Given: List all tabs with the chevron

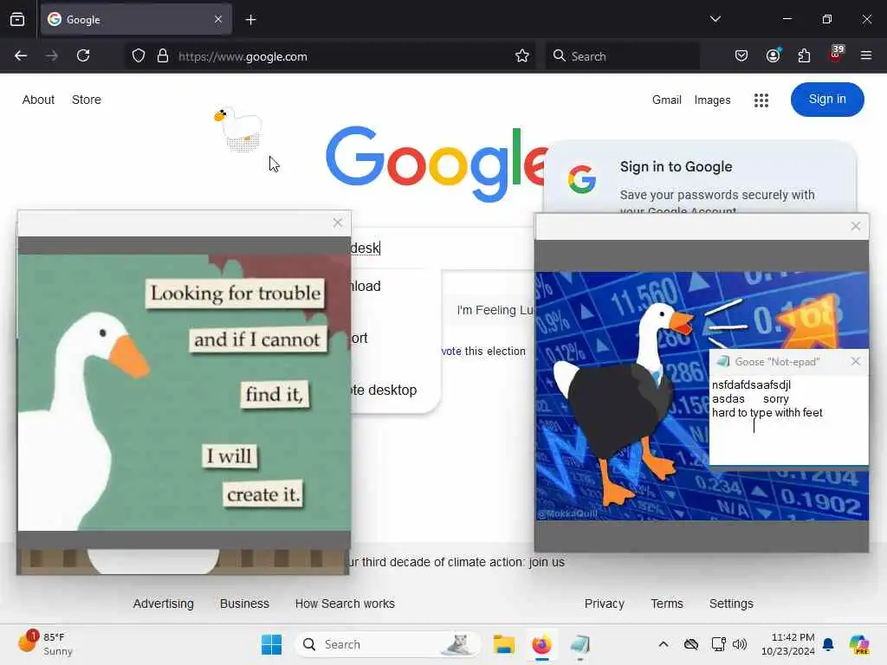Looking at the screenshot, I should coord(715,19).
